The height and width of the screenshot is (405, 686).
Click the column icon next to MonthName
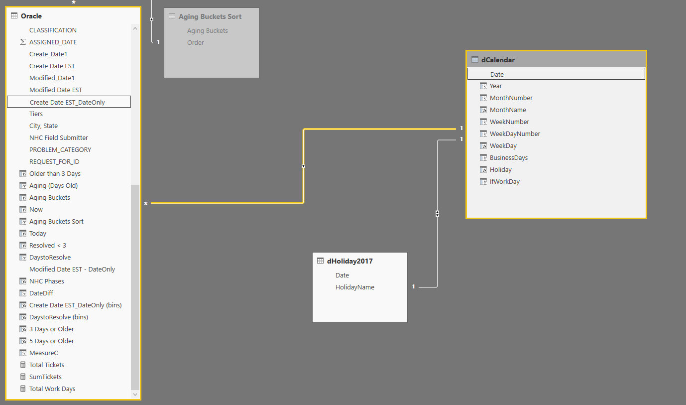[483, 110]
